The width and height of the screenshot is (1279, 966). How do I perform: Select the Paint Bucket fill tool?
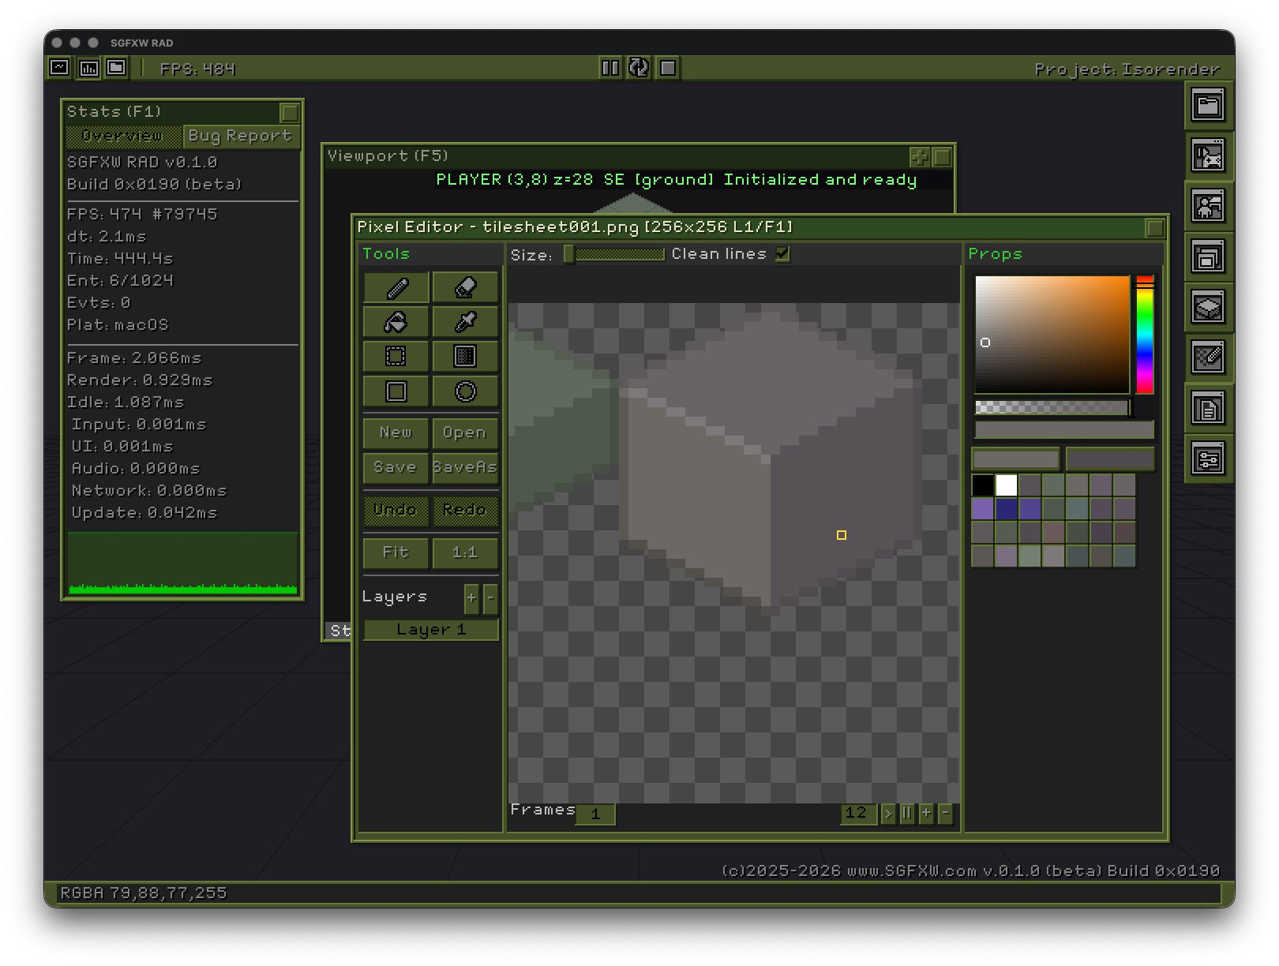[396, 322]
